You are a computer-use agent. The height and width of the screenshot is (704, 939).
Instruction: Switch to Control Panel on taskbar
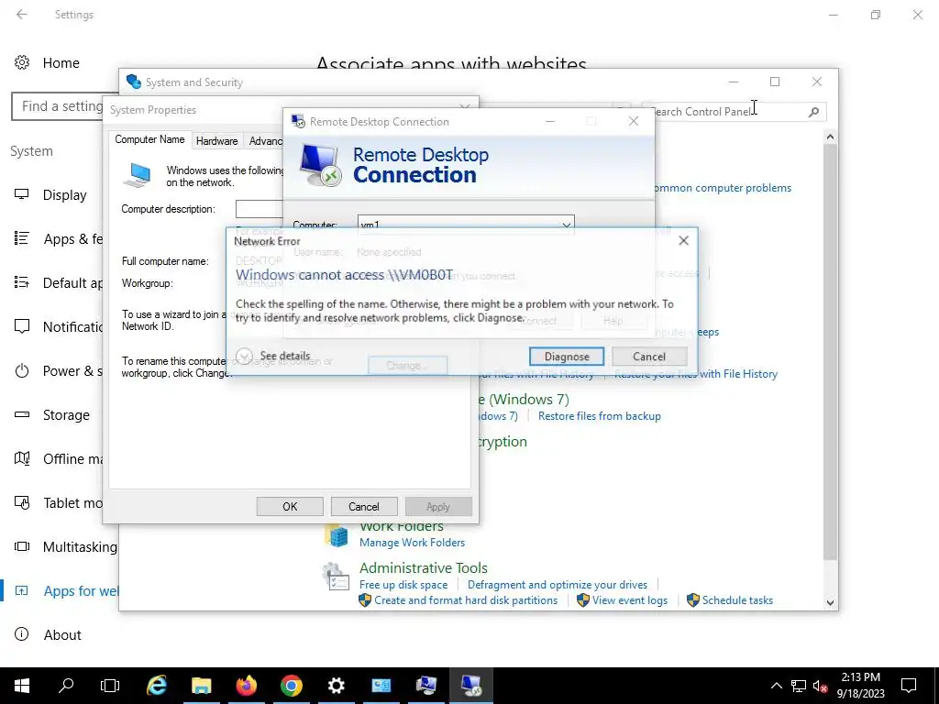(381, 686)
